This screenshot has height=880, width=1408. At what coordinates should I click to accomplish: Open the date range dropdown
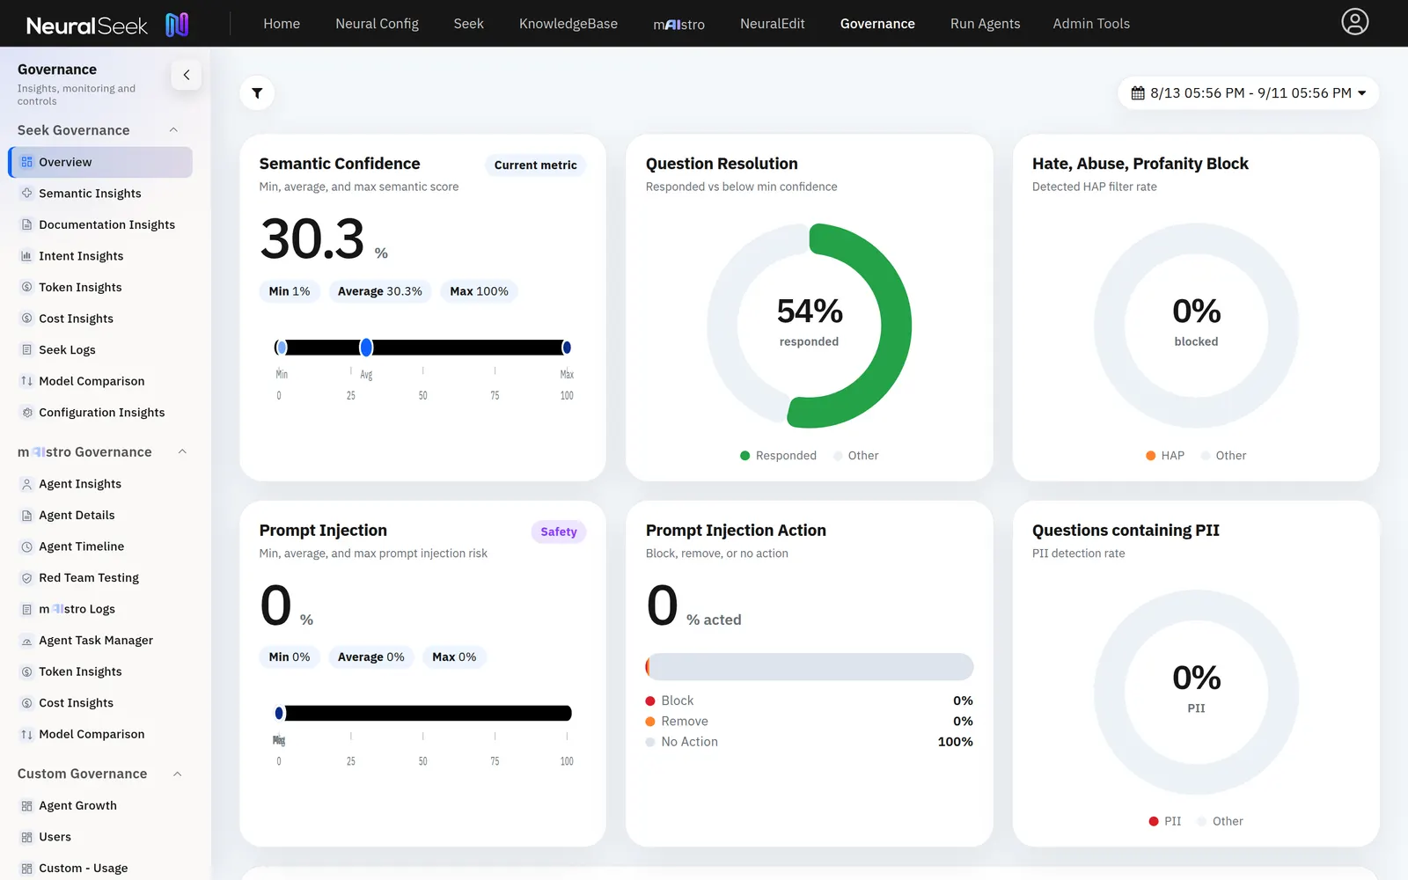coord(1249,93)
